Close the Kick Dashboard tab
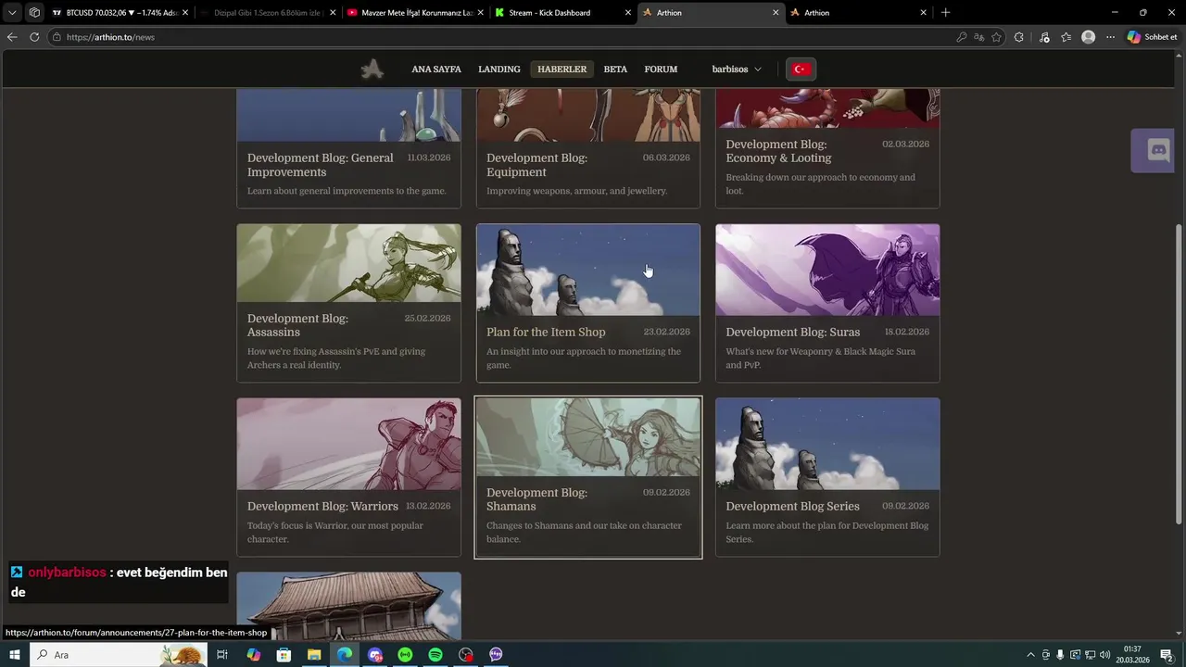The height and width of the screenshot is (667, 1186). tap(628, 13)
